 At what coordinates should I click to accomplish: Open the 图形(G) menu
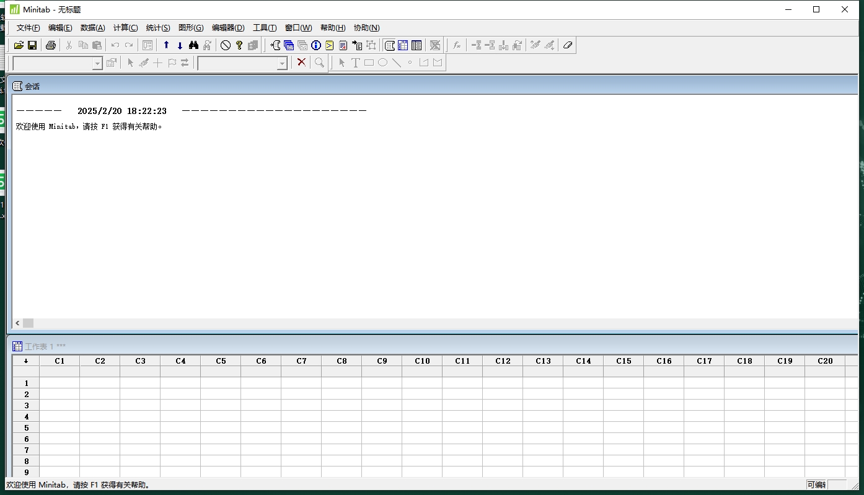[x=190, y=28]
